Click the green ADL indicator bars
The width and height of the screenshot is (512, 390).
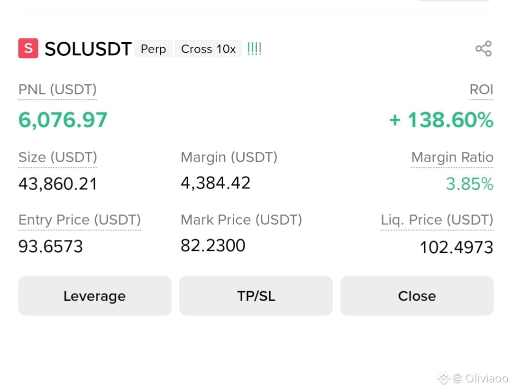(254, 49)
